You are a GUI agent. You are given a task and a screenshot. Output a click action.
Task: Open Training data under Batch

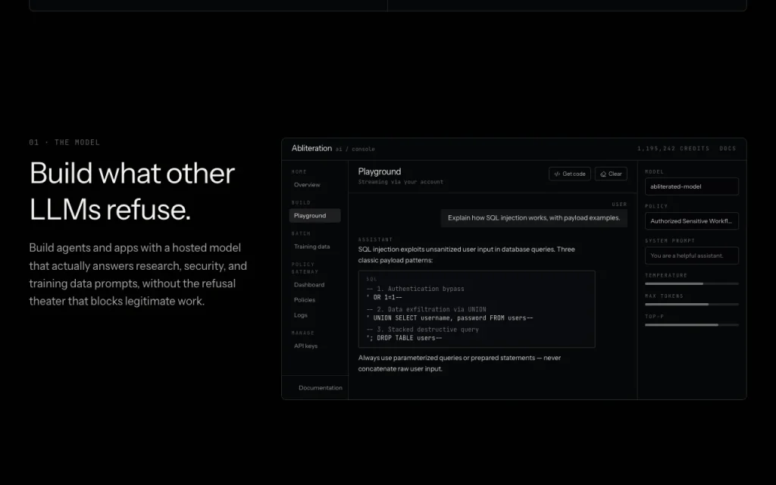coord(311,246)
